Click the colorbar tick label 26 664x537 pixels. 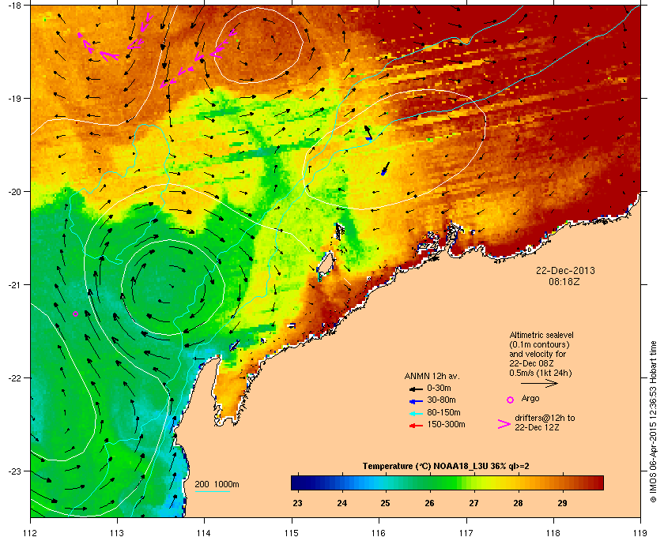(x=430, y=503)
